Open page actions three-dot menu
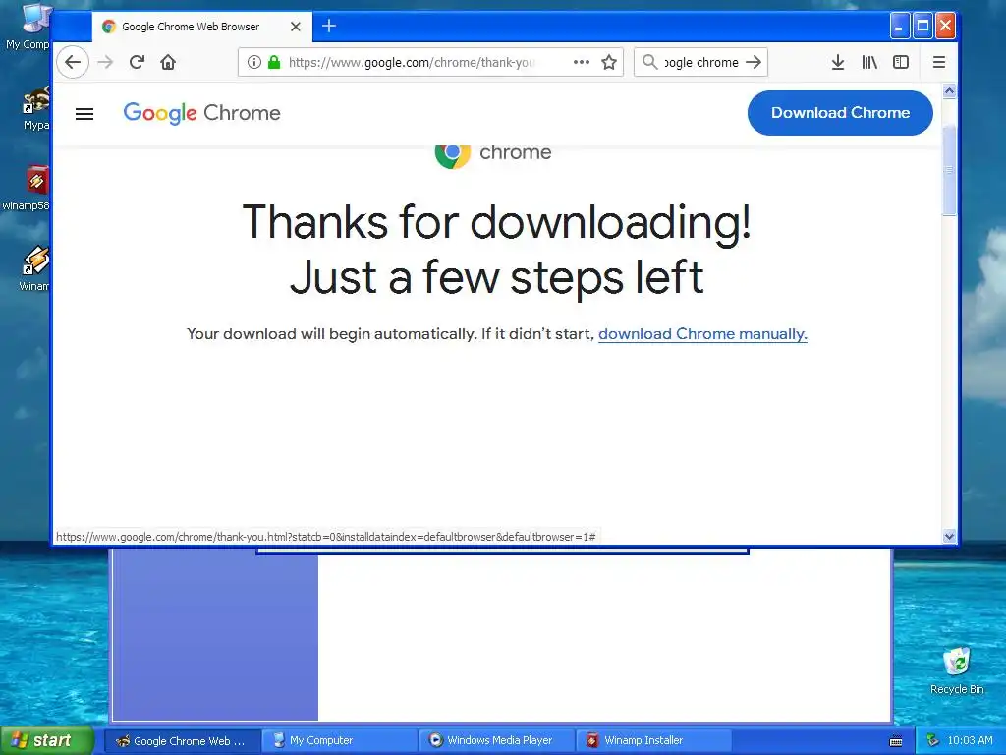Screen dimensions: 1006x755 pyautogui.click(x=582, y=62)
